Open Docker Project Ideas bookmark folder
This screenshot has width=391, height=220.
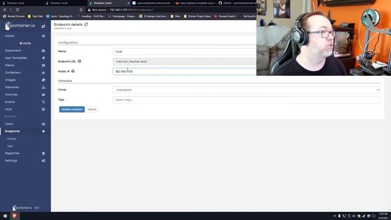(197, 16)
